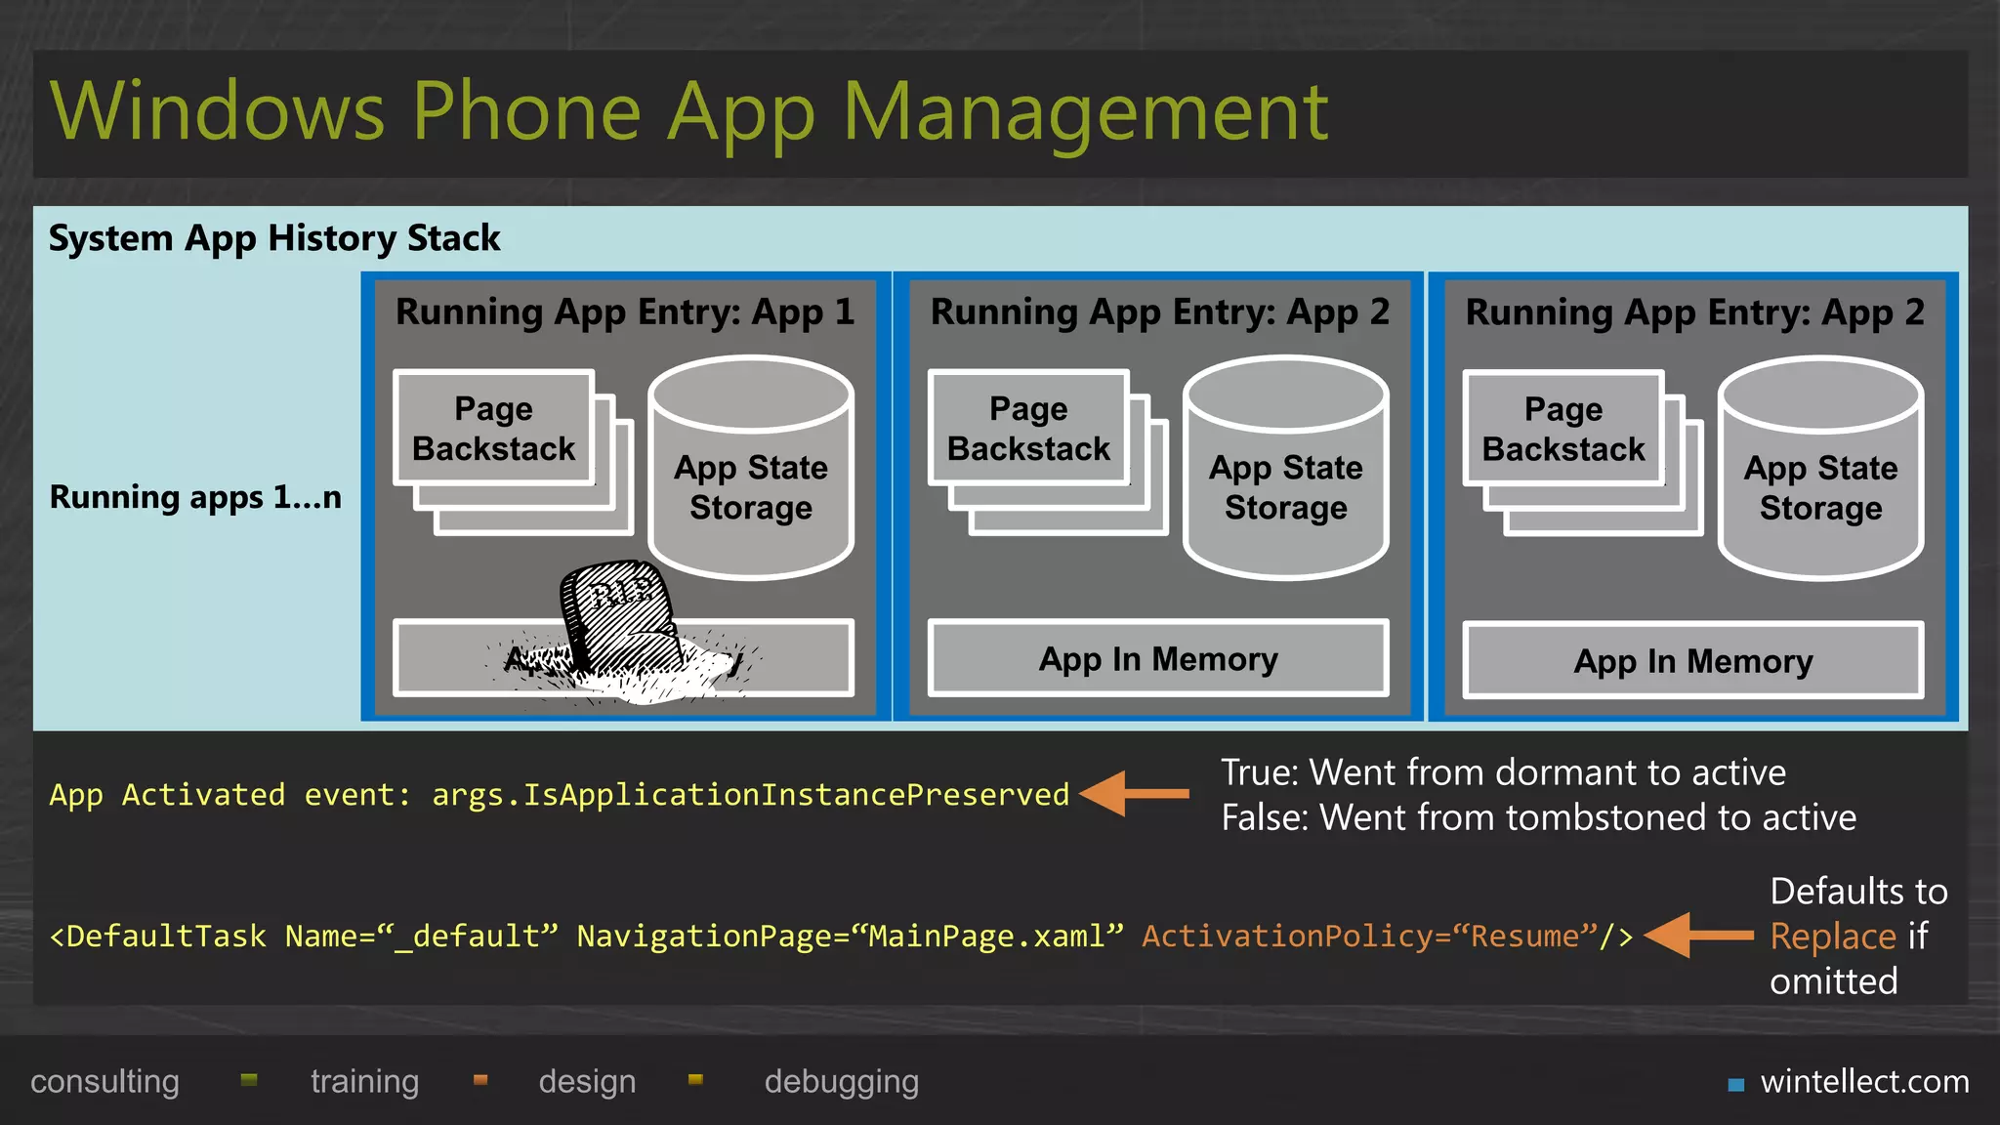Click the blue square beside wintellect.com
Screen dimensions: 2000x1125
tap(1735, 1084)
